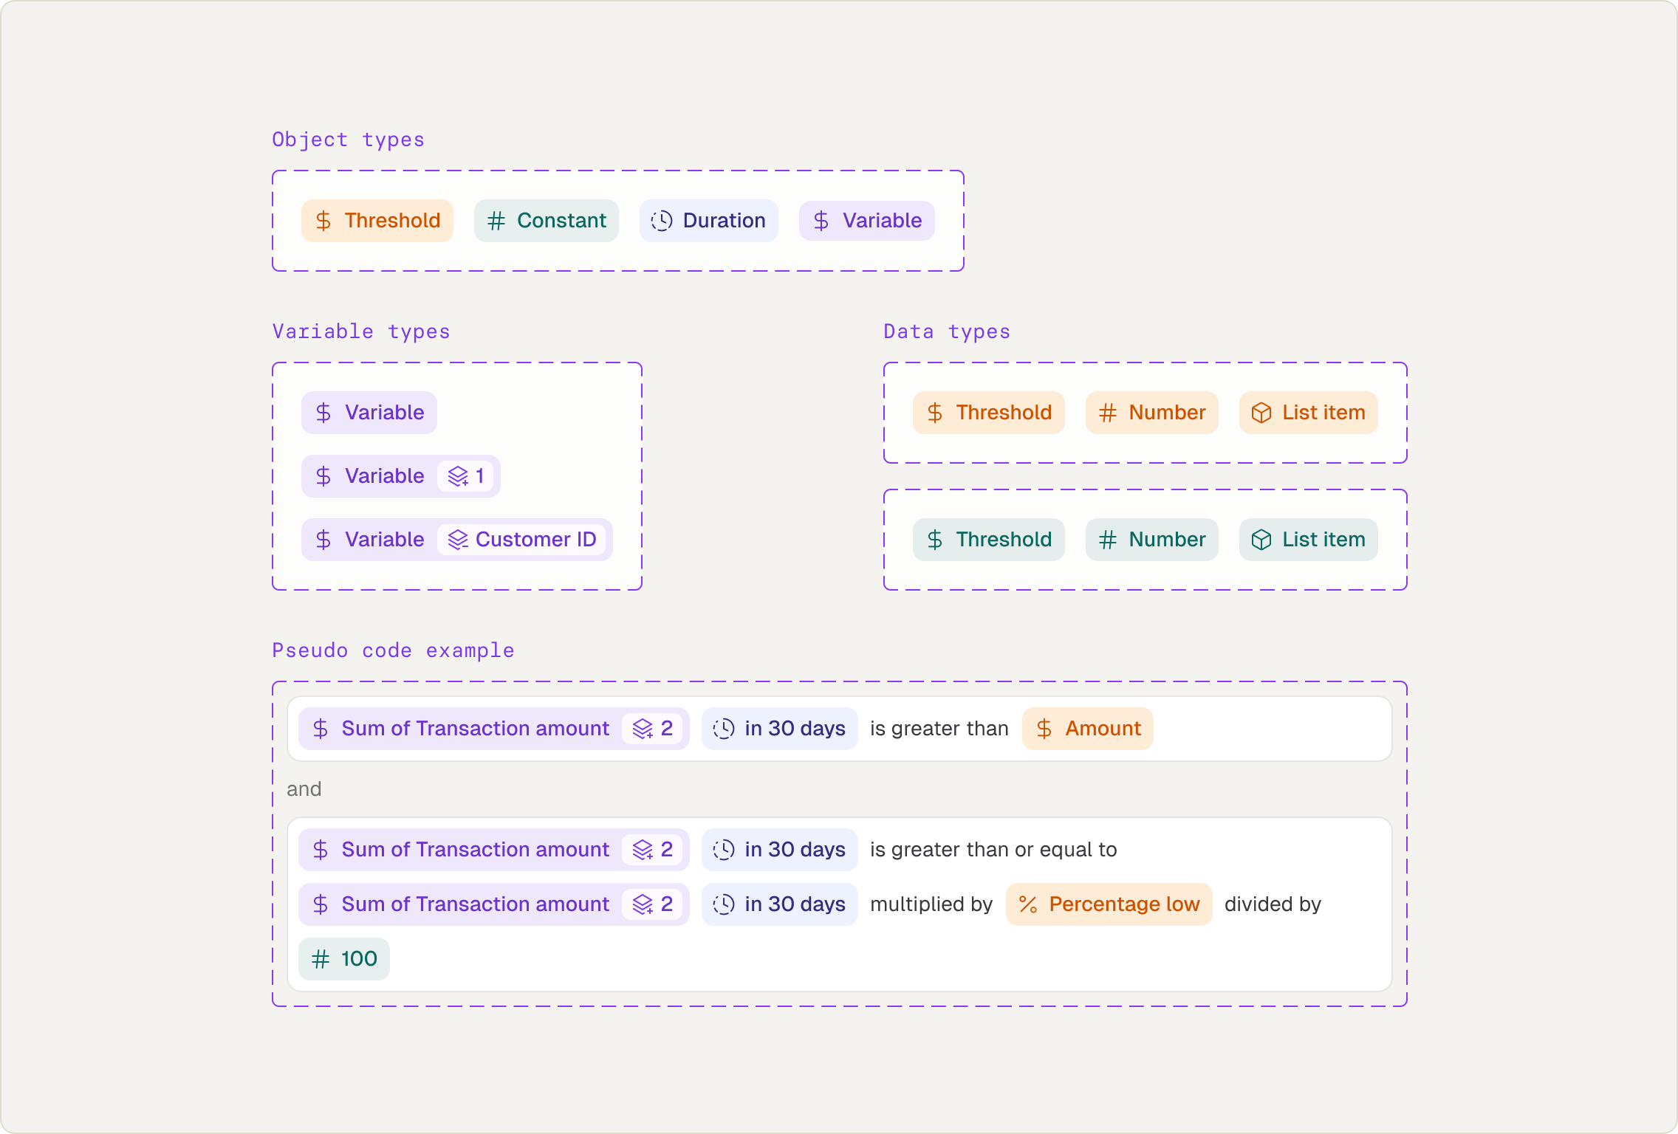
Task: Click the hash icon in the teal Number chip
Action: coord(1108,540)
